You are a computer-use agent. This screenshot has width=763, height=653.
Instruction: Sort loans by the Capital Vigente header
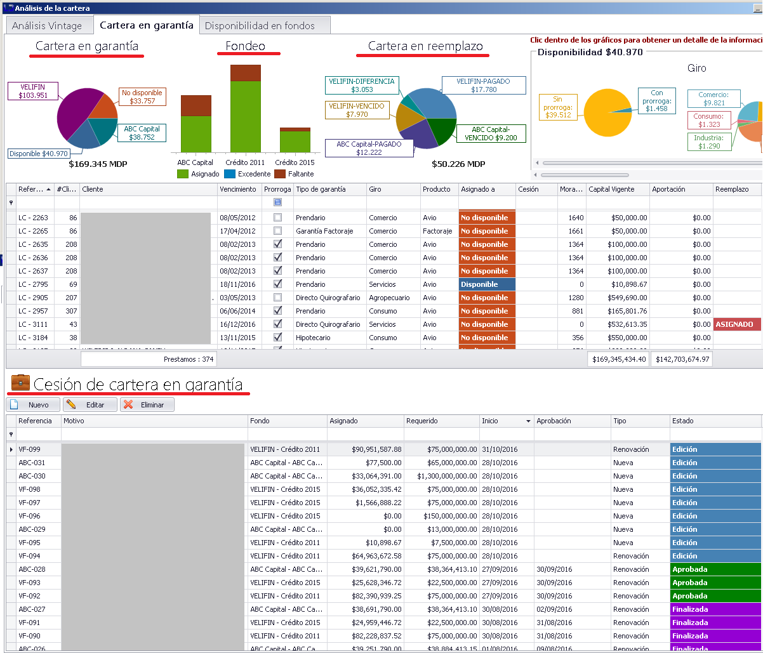tap(618, 189)
